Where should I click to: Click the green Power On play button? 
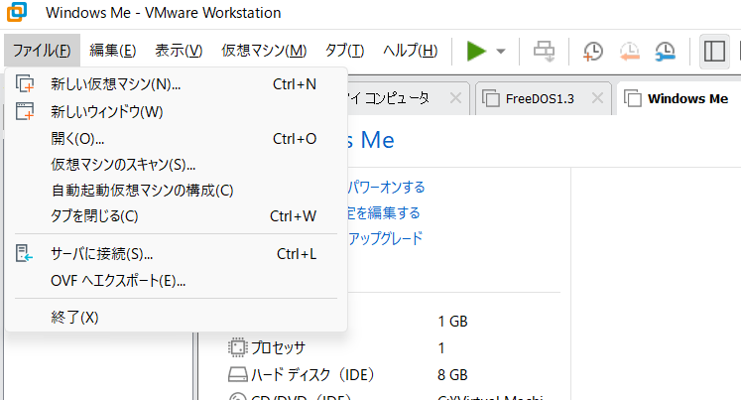click(x=476, y=51)
